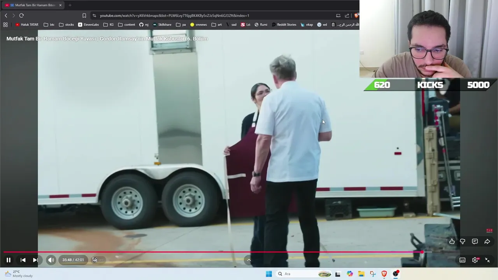Expand the art bookmarks folder

(x=217, y=24)
